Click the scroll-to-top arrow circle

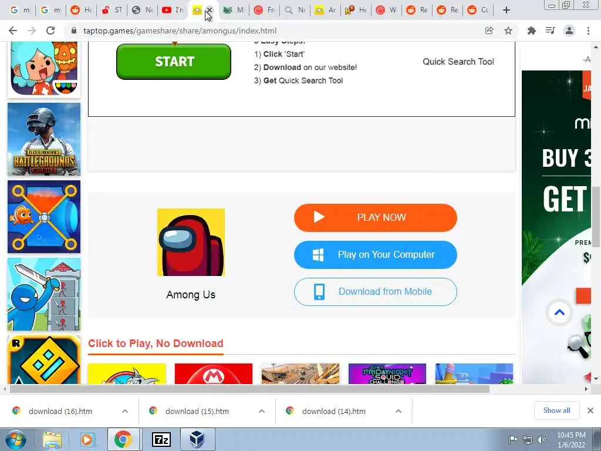point(559,312)
